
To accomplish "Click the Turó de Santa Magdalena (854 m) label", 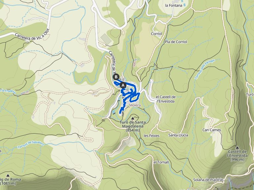I will pos(133,126).
